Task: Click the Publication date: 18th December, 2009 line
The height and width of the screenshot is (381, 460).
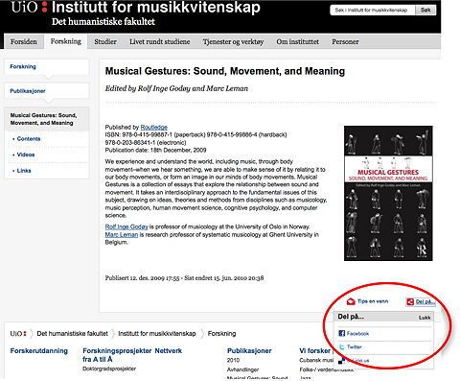Action: coord(155,150)
